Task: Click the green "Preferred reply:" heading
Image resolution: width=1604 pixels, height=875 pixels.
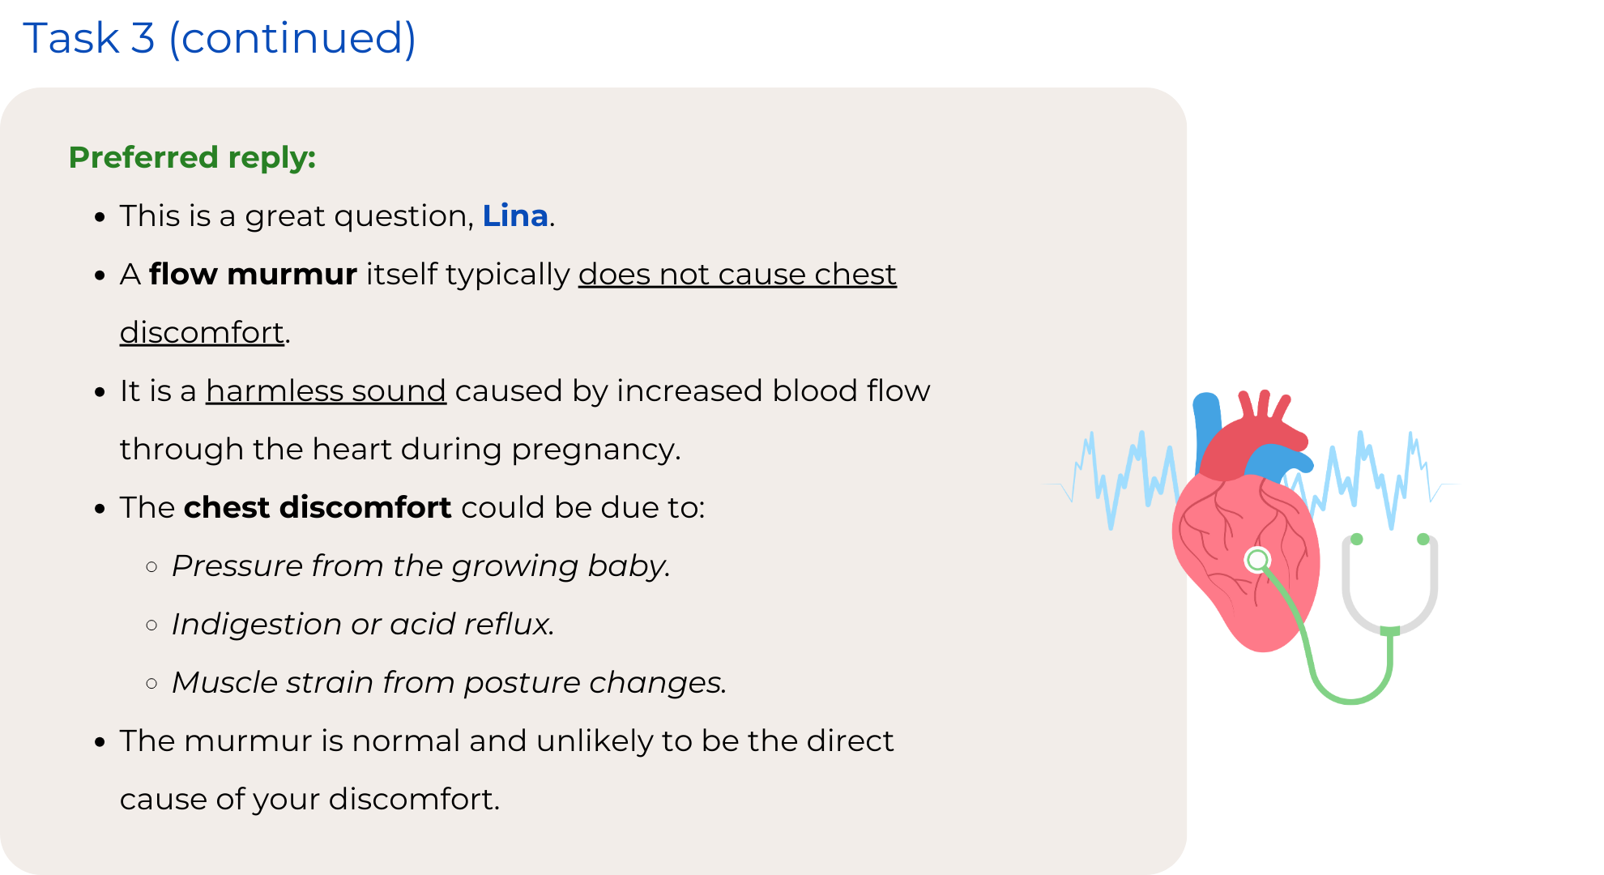Action: click(192, 157)
